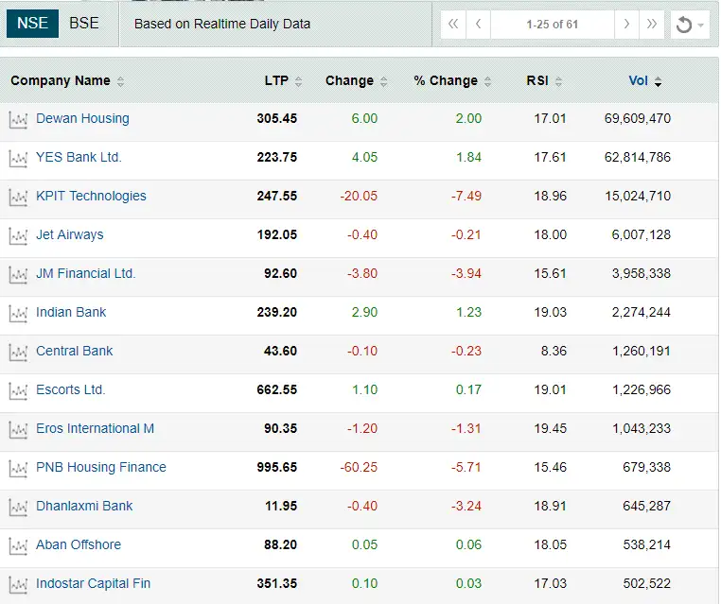Open the PNB Housing Finance link
721x604 pixels.
tap(100, 467)
